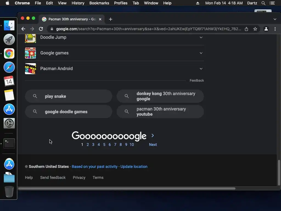Image resolution: width=281 pixels, height=211 pixels.
Task: Click the address bar URL field
Action: 148,29
